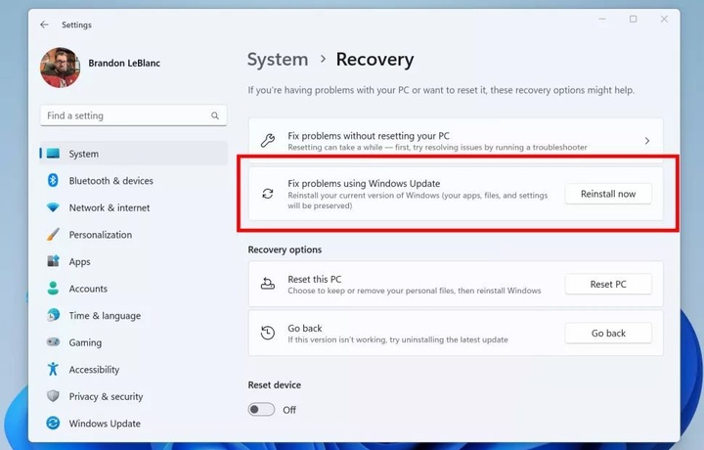Image resolution: width=704 pixels, height=450 pixels.
Task: Close the Settings window
Action: [664, 19]
